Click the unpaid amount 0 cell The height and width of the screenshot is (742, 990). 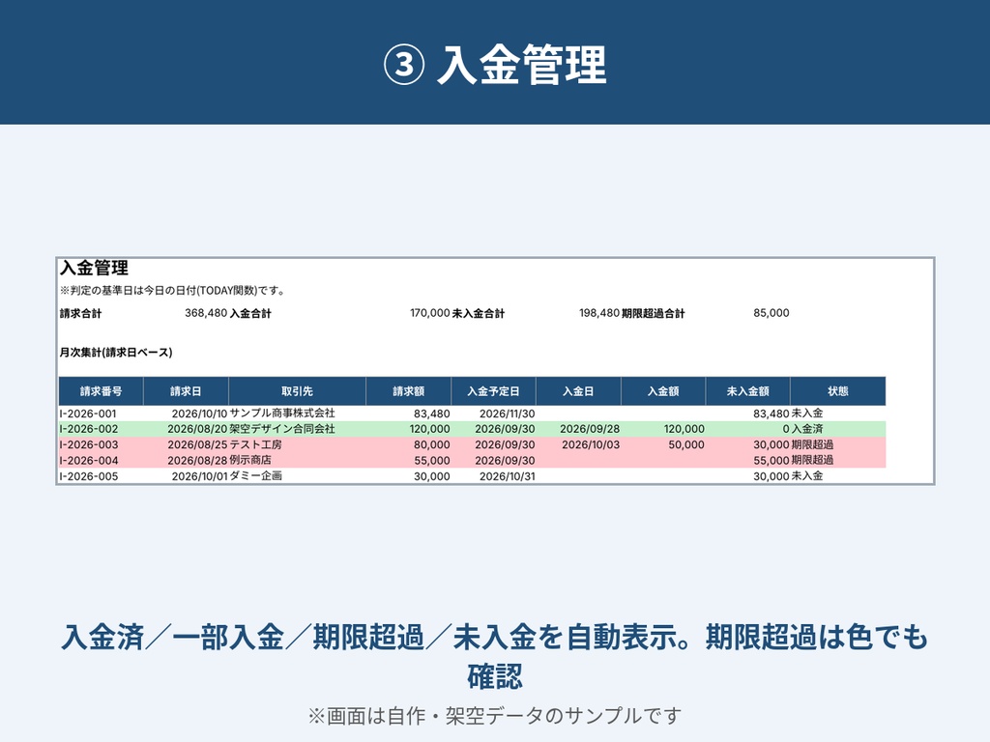pos(786,429)
